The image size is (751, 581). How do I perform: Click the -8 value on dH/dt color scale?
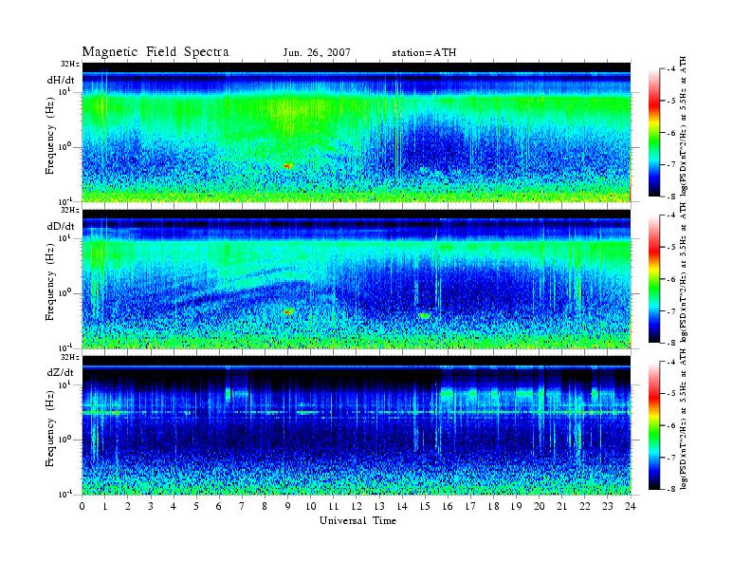click(x=671, y=197)
